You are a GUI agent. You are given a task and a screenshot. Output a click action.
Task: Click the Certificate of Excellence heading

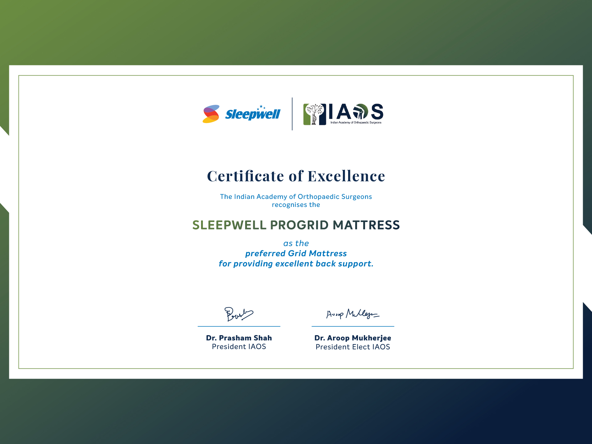(x=296, y=176)
